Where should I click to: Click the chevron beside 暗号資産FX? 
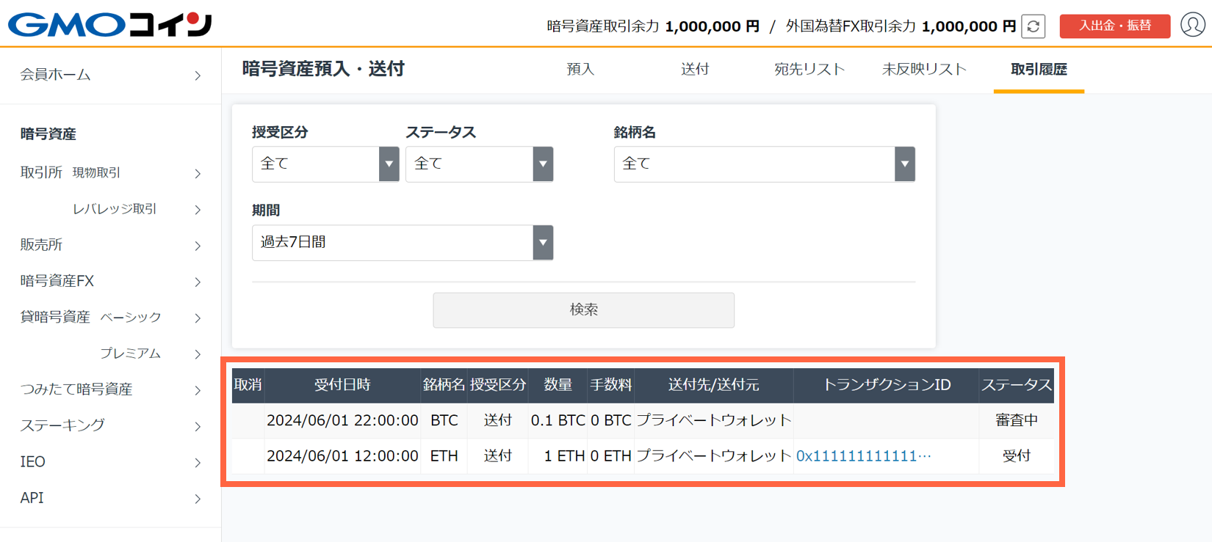(198, 282)
